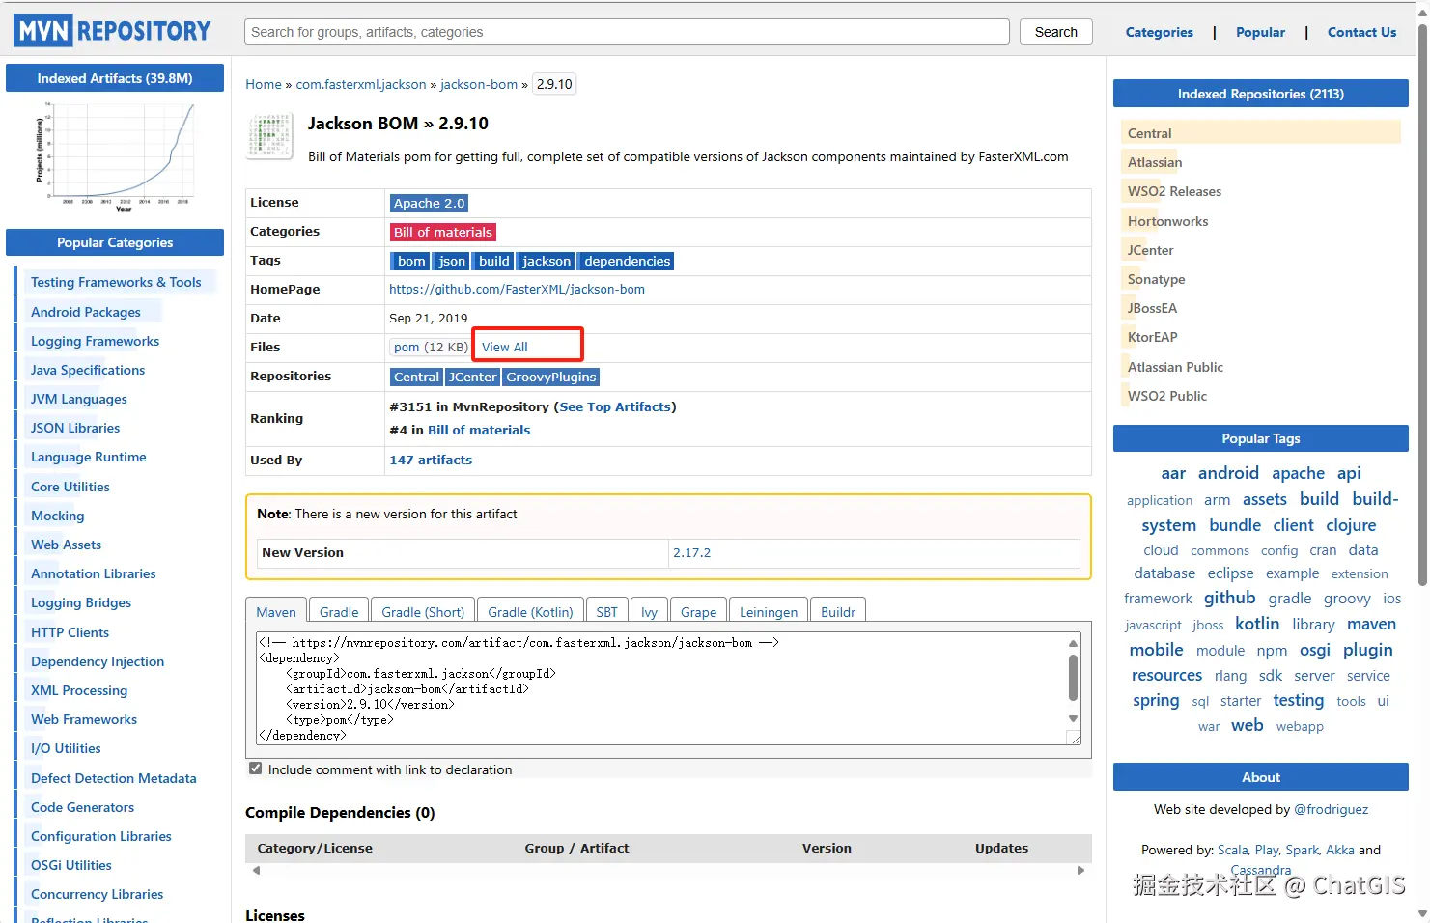
Task: Switch to the Grape tab
Action: click(x=698, y=611)
